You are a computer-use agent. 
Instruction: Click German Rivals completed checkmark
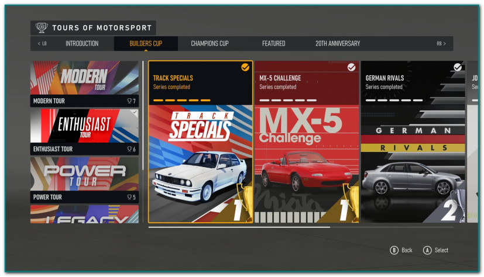[x=458, y=67]
